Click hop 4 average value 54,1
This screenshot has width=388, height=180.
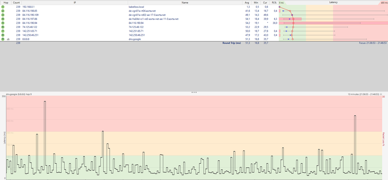coord(247,19)
